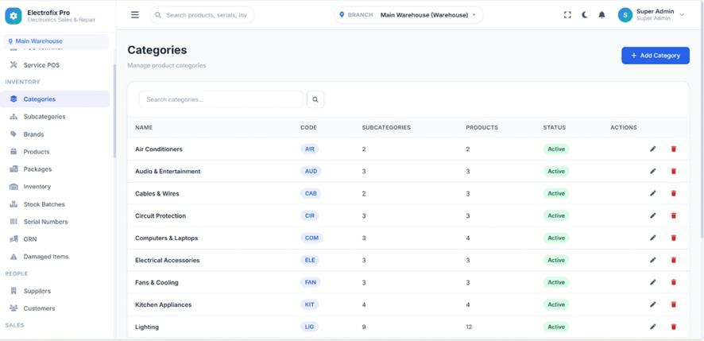Screen dimensions: 704x341
Task: Open Stock Batches in the sidebar
Action: (x=55, y=204)
